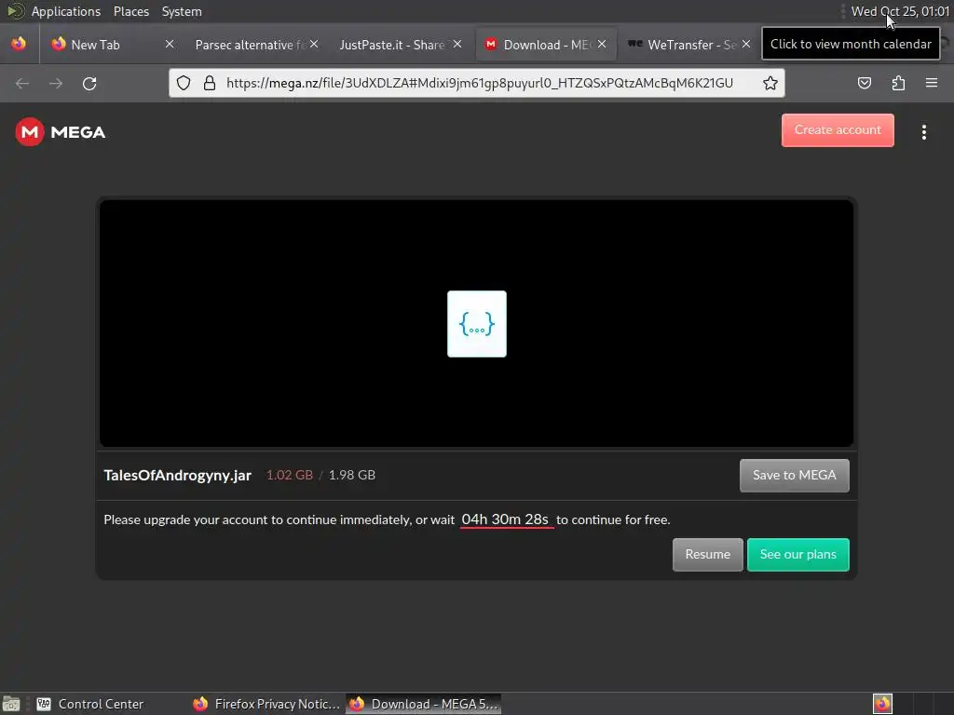Open the Extensions puzzle icon
Image resolution: width=954 pixels, height=715 pixels.
(898, 83)
